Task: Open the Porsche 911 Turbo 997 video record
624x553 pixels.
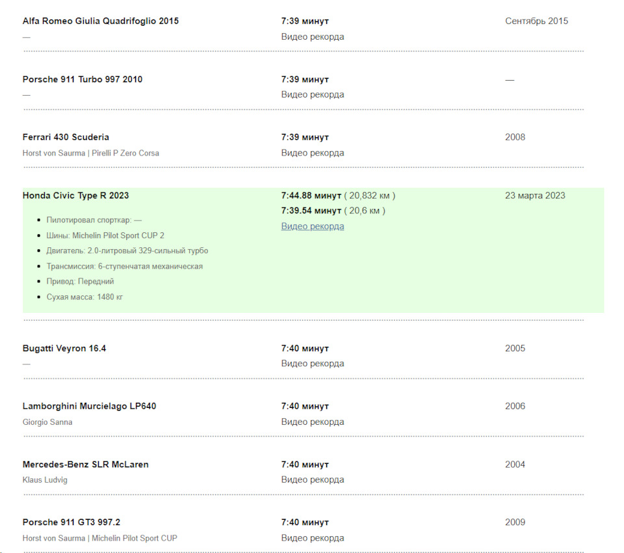Action: pos(313,95)
